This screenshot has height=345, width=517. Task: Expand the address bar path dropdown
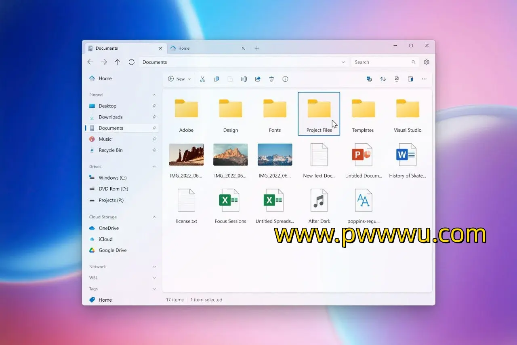(x=343, y=62)
